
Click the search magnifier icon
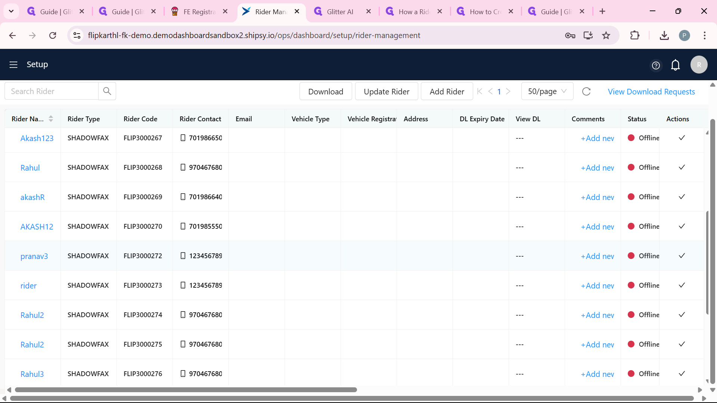click(107, 91)
